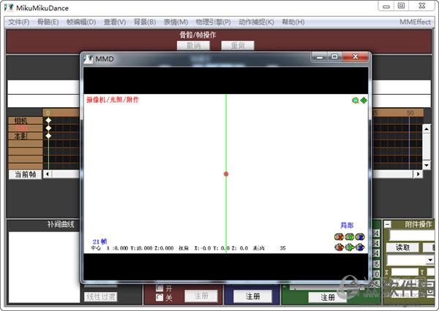Click the red X move icon
439x311 pixels.
(339, 247)
